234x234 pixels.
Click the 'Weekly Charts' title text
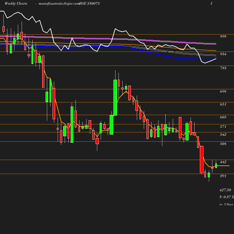(16, 3)
